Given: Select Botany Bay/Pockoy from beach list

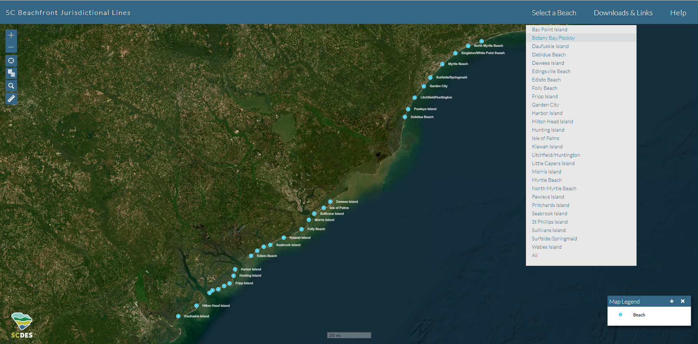Looking at the screenshot, I should (x=553, y=38).
